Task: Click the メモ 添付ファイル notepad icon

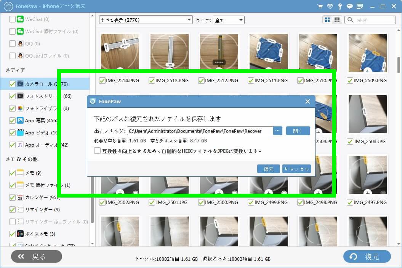Action: pyautogui.click(x=20, y=185)
